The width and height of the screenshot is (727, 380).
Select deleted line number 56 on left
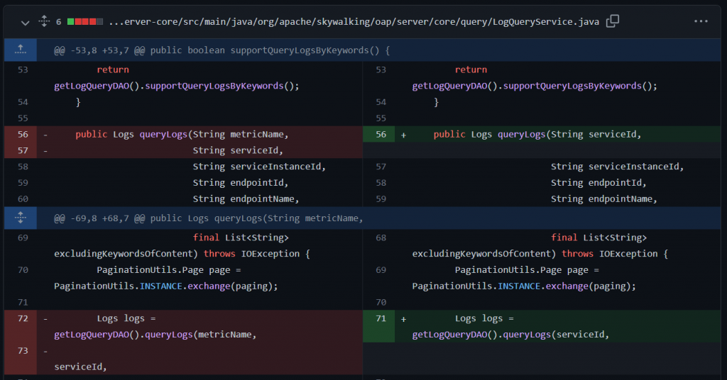pyautogui.click(x=23, y=135)
